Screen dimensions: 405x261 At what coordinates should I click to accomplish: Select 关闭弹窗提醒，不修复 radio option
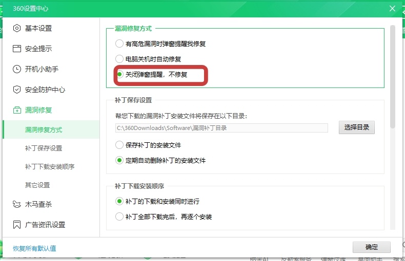[x=119, y=74]
